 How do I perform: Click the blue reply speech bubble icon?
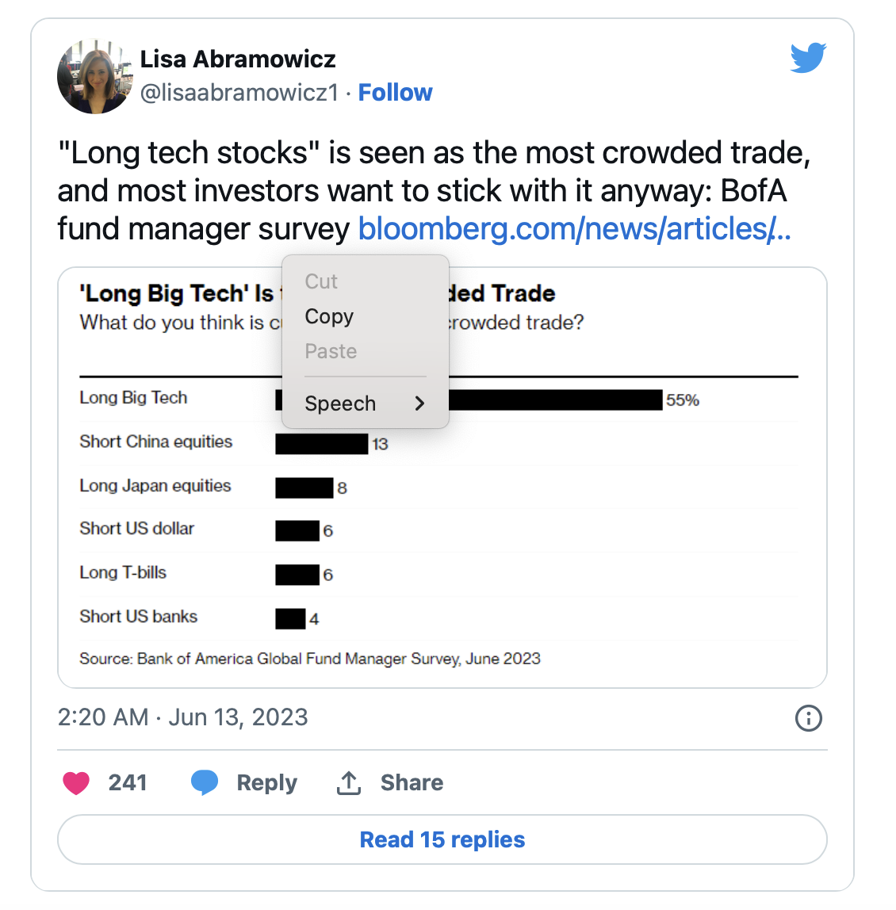(205, 782)
